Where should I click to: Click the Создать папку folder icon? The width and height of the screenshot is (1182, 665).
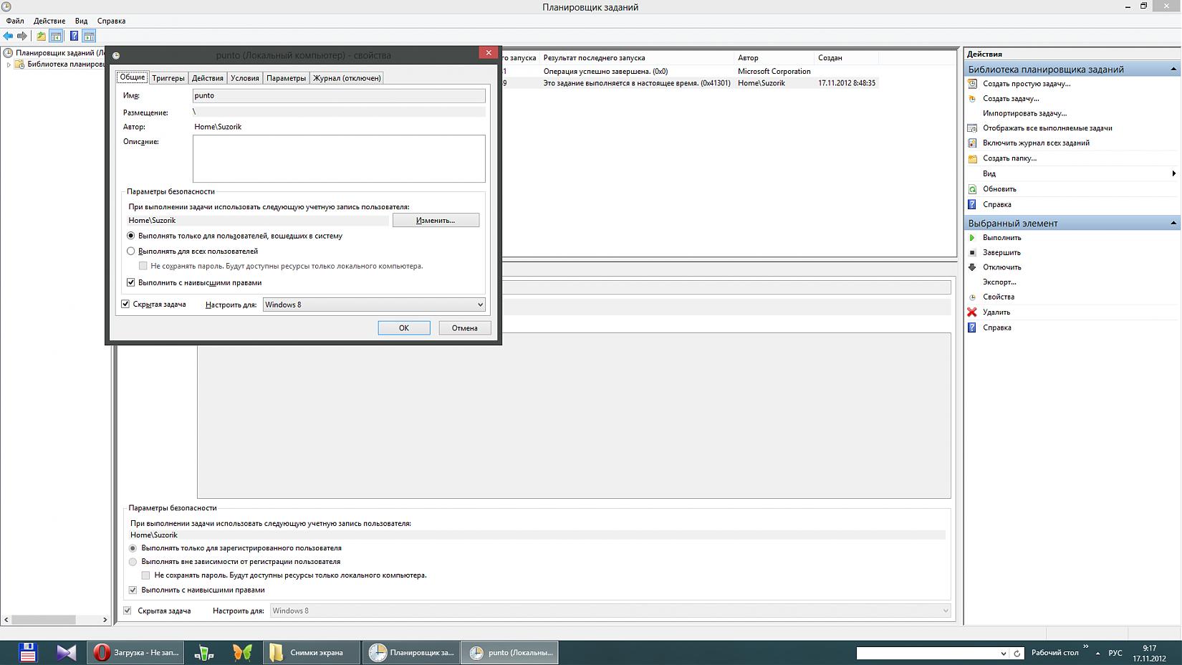pos(972,158)
